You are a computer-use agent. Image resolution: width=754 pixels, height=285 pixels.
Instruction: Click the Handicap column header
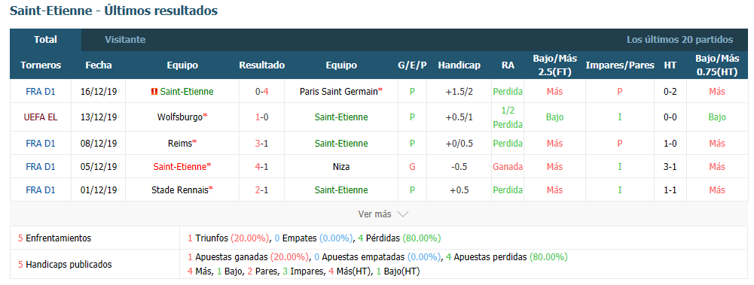[459, 65]
